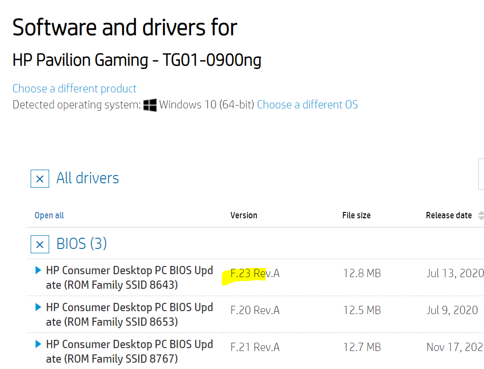Collapse the All drivers section
Image resolution: width=484 pixels, height=369 pixels.
tap(40, 178)
